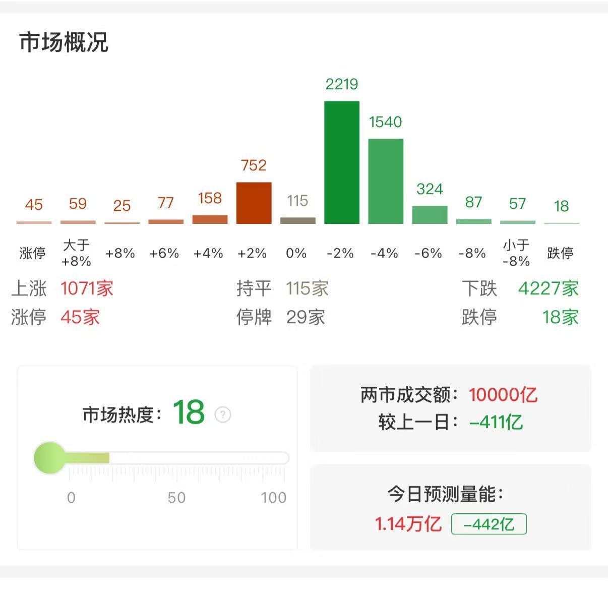The image size is (608, 595).
Task: Click the -442亿 forecast change badge
Action: pos(489,524)
